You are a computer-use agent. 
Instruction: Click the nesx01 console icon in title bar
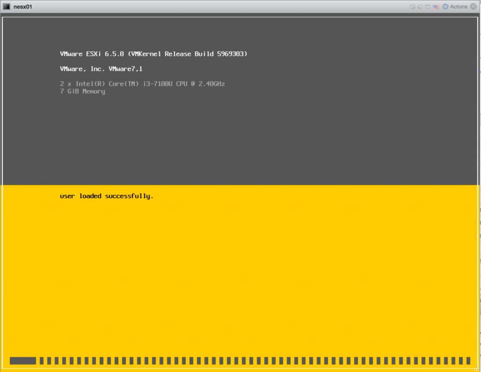[x=7, y=7]
